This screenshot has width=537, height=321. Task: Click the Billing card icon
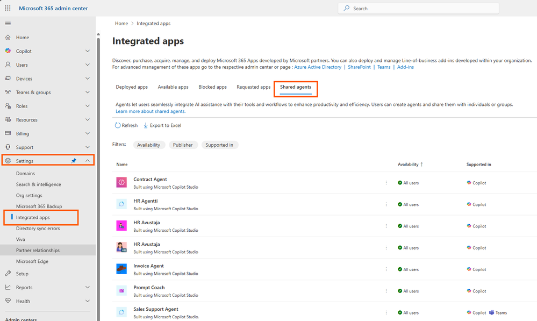(8, 133)
